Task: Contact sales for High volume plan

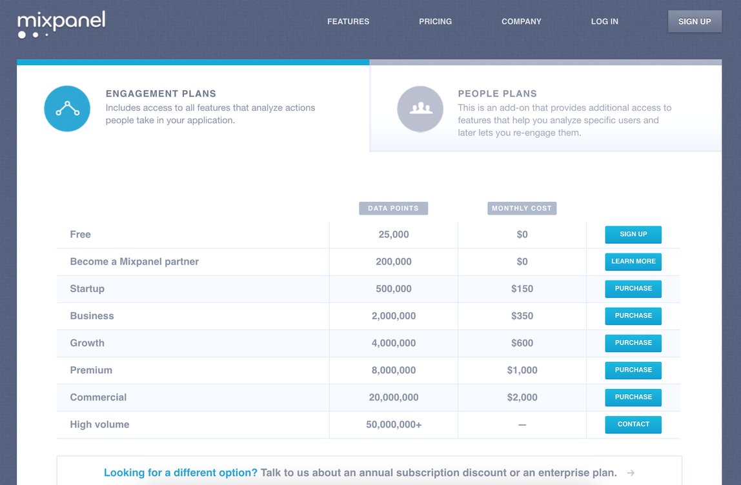Action: click(x=633, y=424)
